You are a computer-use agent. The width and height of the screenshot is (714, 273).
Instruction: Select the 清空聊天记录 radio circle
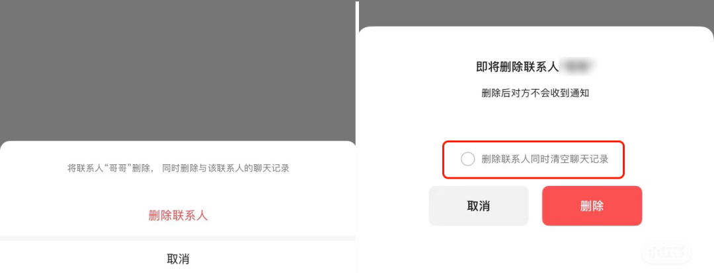tap(467, 160)
